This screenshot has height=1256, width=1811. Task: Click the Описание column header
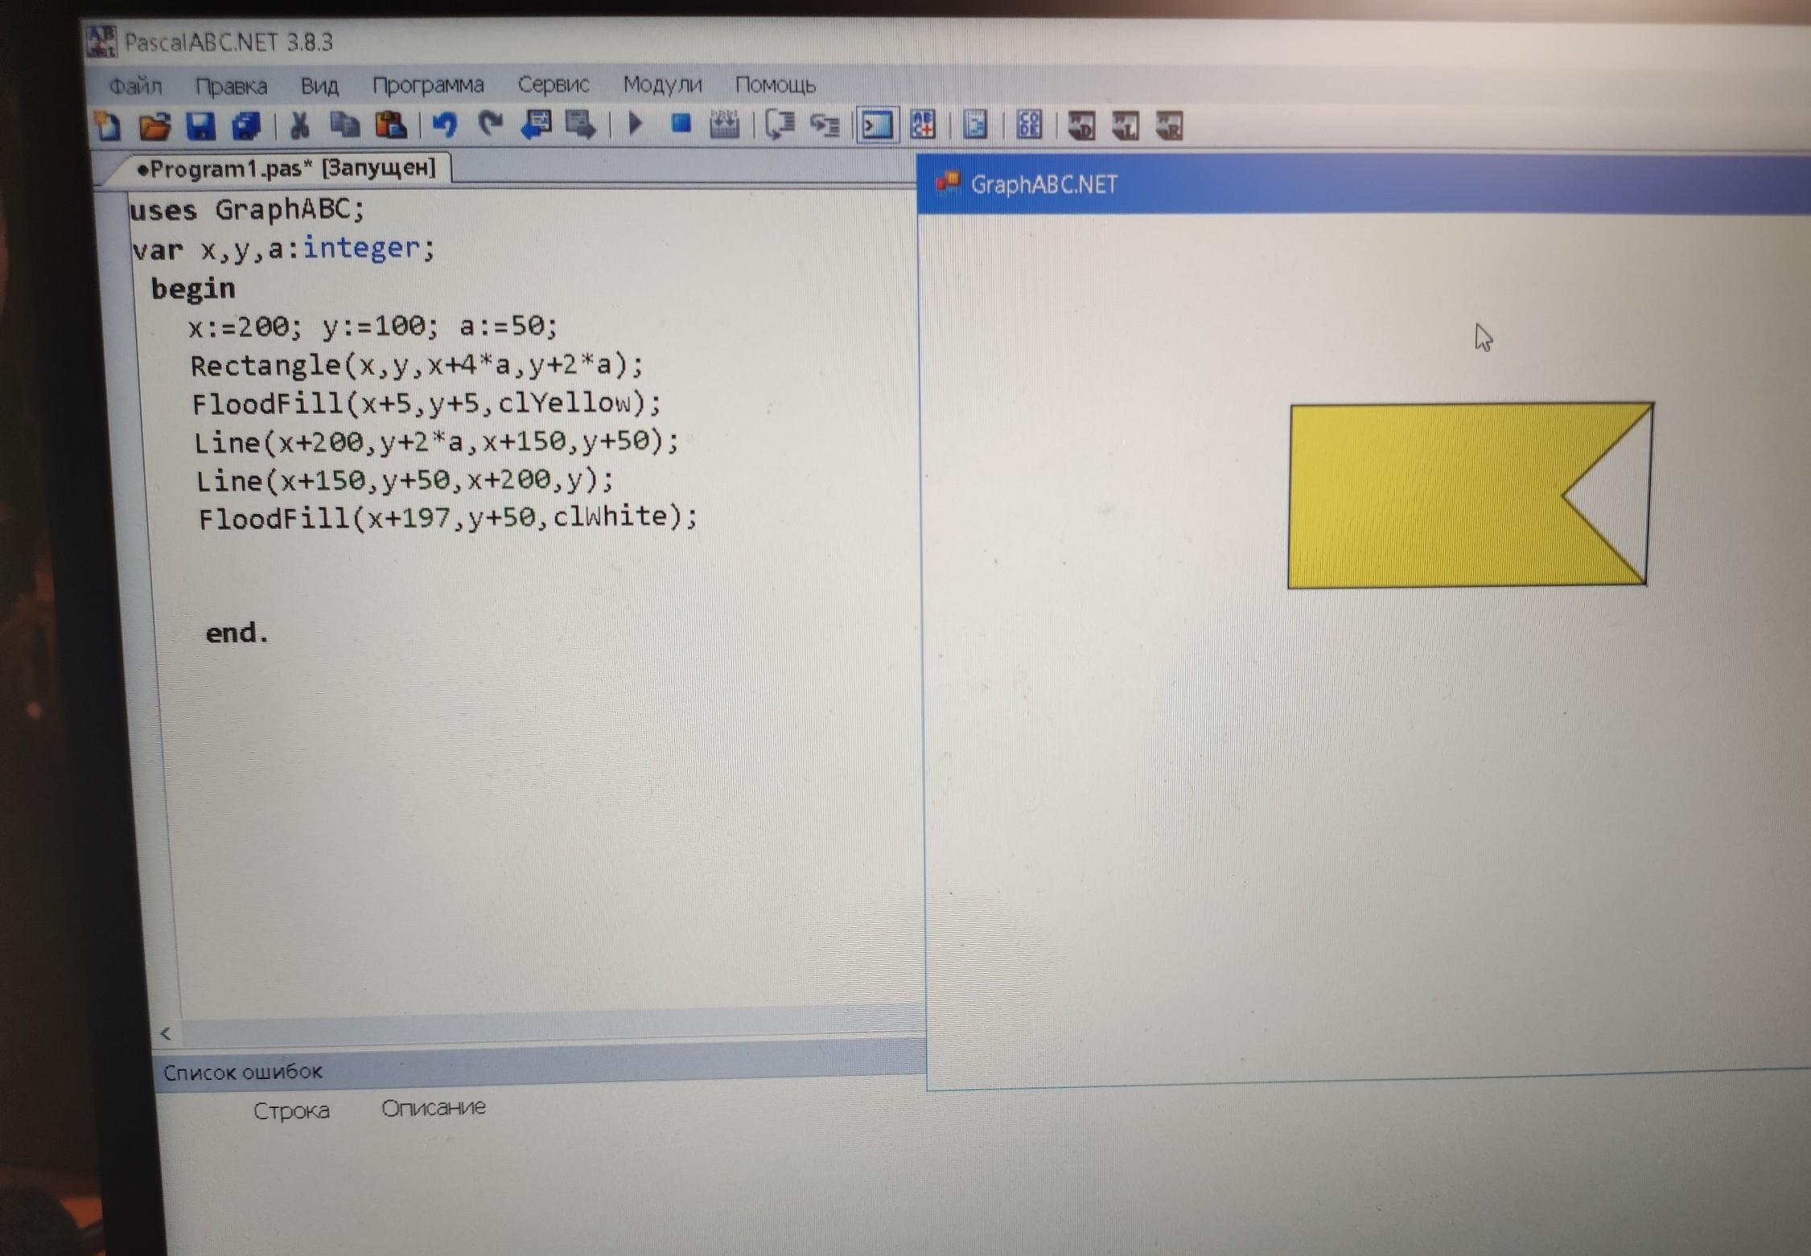pyautogui.click(x=433, y=1108)
